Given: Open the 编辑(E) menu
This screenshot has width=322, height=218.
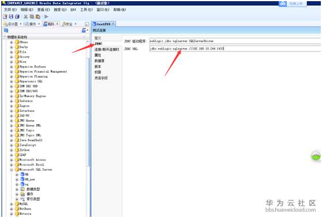Looking at the screenshot, I should pos(27,10).
